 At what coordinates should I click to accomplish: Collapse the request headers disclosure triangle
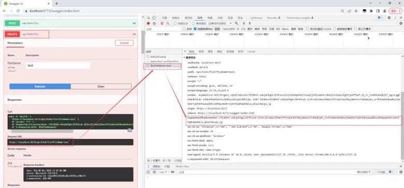184,57
